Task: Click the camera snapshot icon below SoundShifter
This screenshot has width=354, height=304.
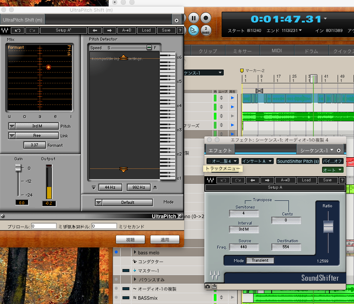Action: coord(207,287)
